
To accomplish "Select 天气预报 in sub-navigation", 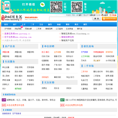I will (x=8, y=29).
